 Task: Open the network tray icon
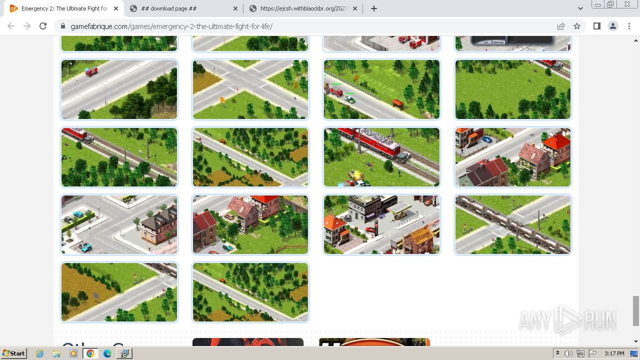pyautogui.click(x=580, y=353)
